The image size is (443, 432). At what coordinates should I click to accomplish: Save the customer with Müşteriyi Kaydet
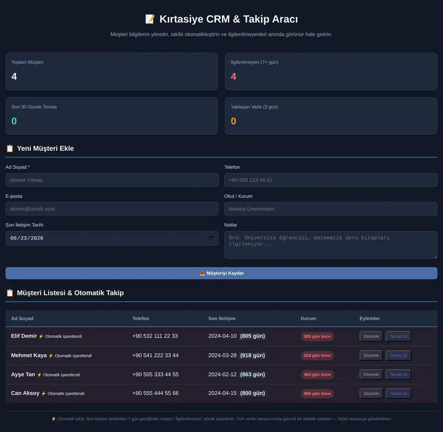[x=221, y=273]
